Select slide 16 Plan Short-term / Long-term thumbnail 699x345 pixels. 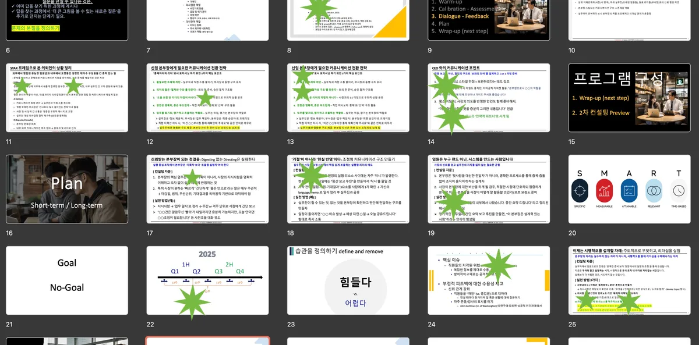(67, 189)
